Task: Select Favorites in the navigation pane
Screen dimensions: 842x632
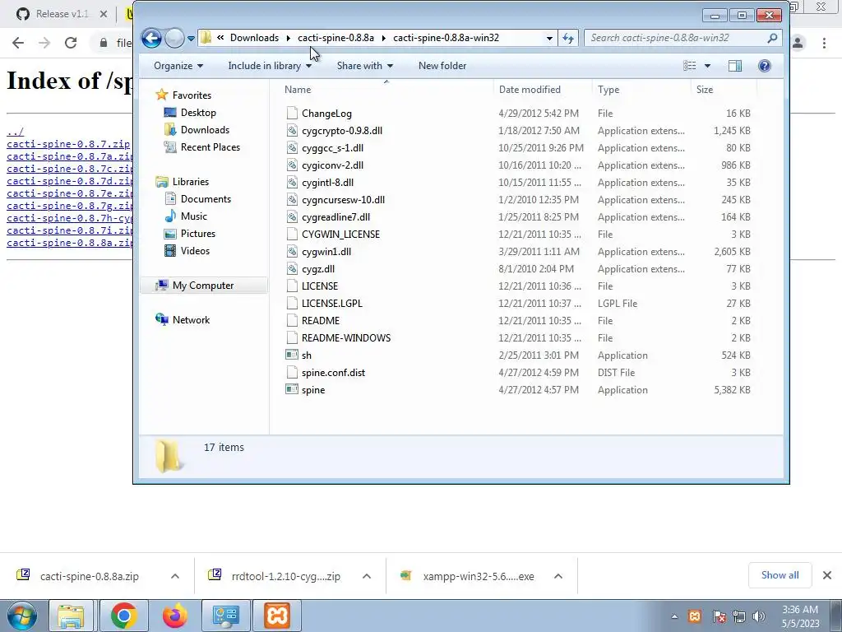Action: point(191,95)
